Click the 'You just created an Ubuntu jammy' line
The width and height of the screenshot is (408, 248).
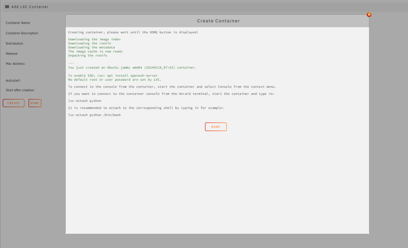pos(132,68)
